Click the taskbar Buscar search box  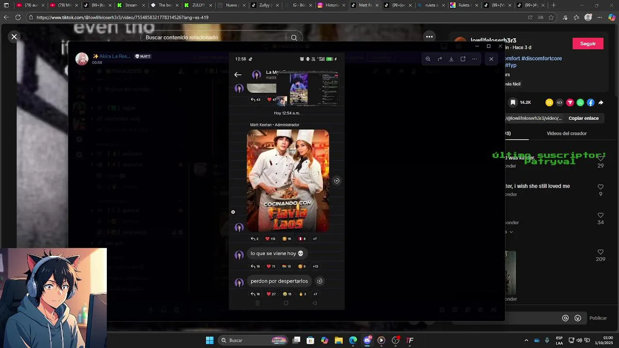click(253, 340)
